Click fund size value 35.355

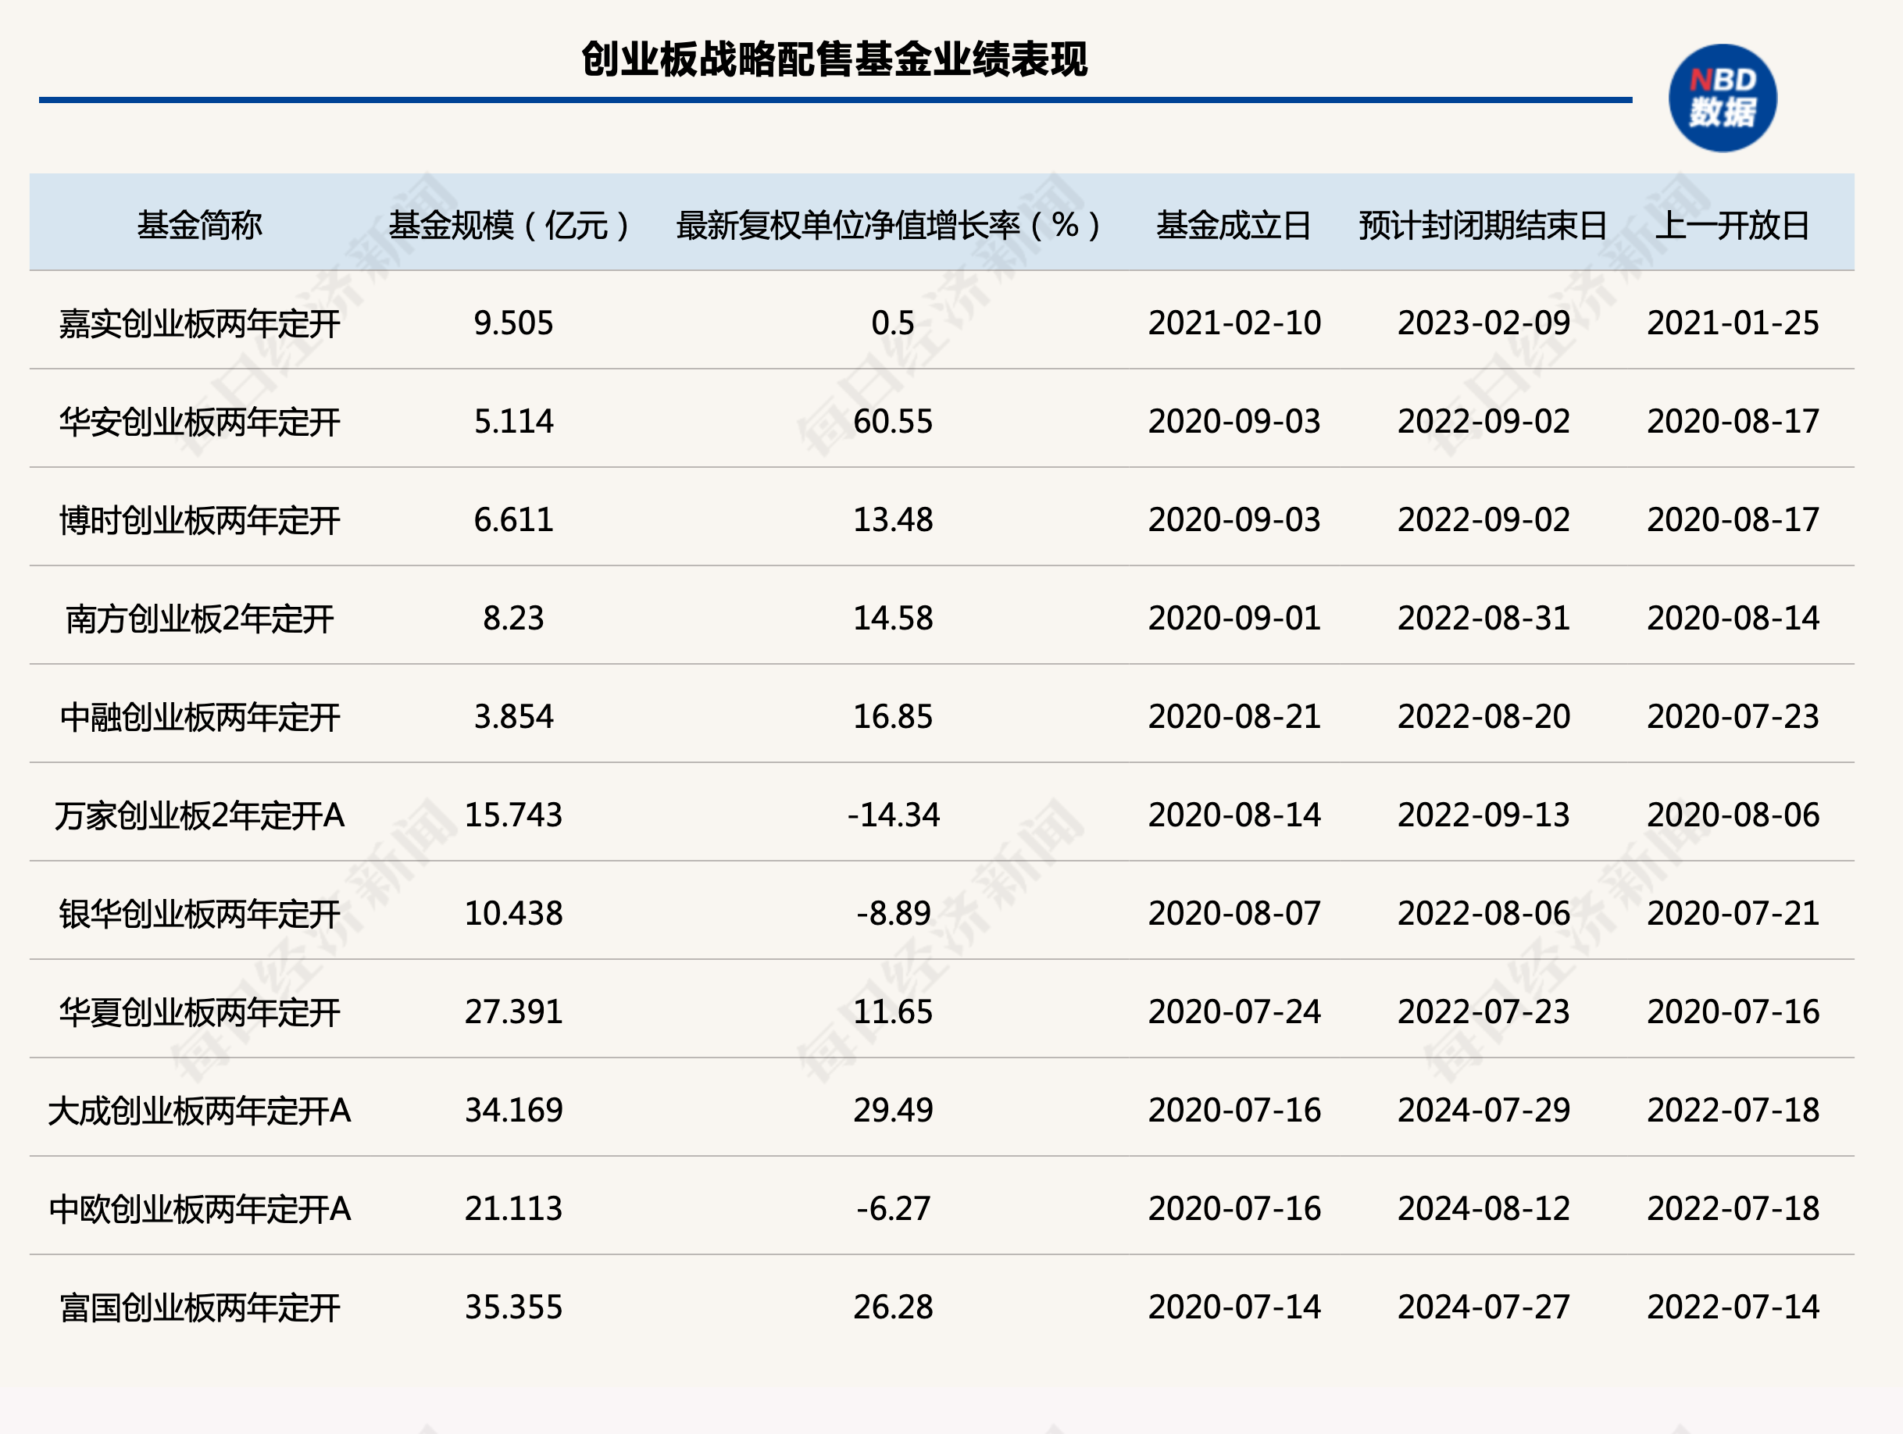pyautogui.click(x=513, y=1307)
